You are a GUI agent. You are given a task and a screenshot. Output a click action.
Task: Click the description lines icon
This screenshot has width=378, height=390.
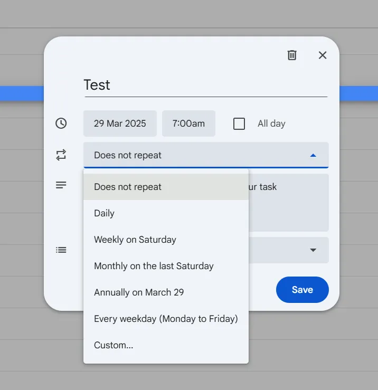61,185
